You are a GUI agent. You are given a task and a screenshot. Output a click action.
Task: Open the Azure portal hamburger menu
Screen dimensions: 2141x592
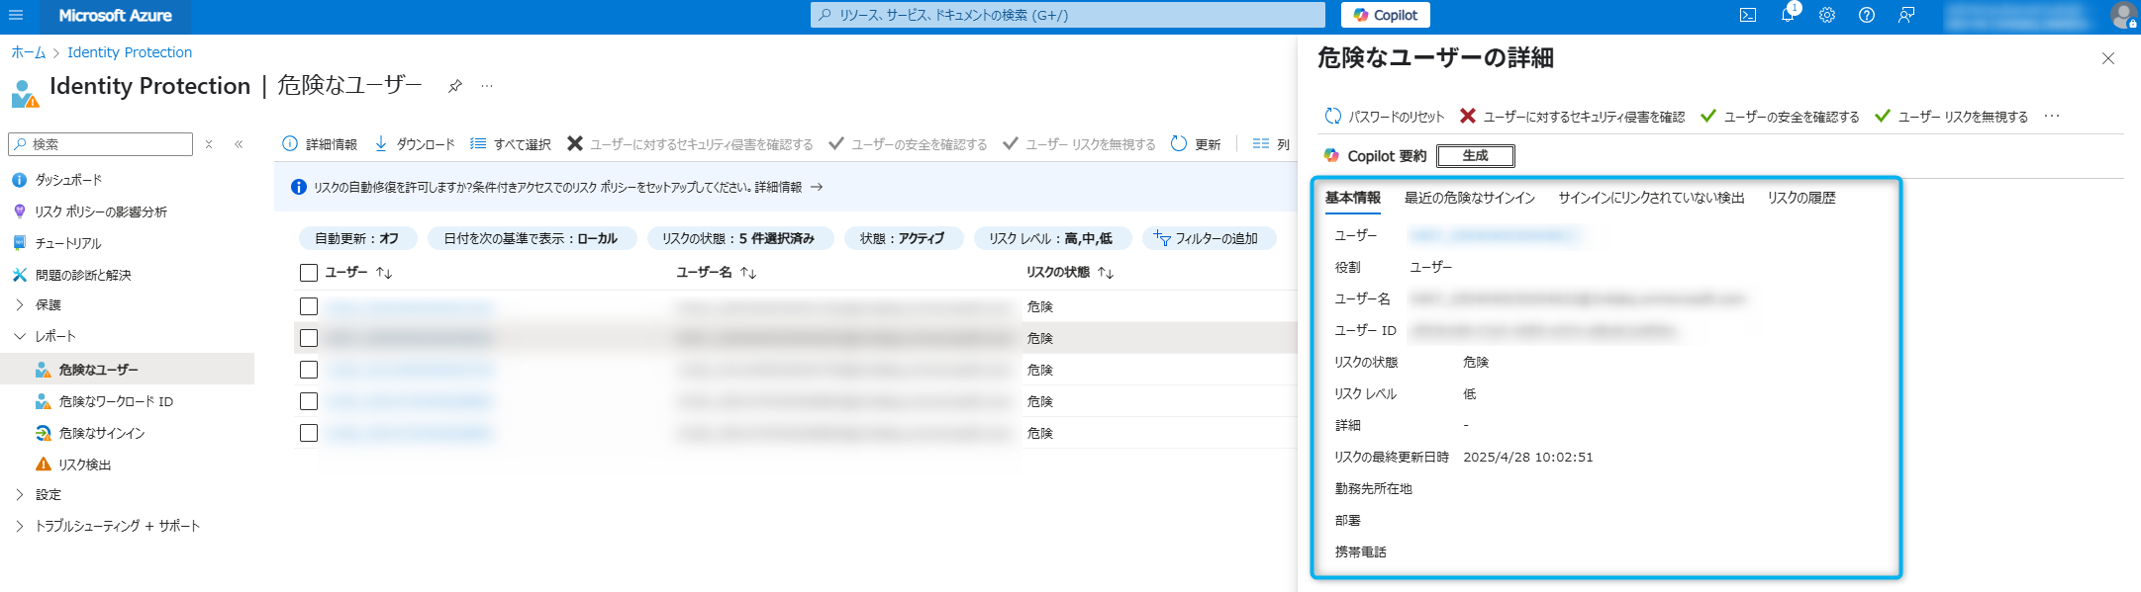(16, 15)
